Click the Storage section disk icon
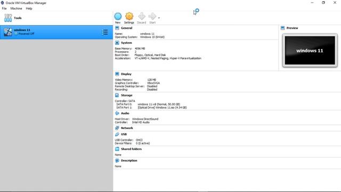Image resolution: width=341 pixels, height=192 pixels. [x=117, y=95]
